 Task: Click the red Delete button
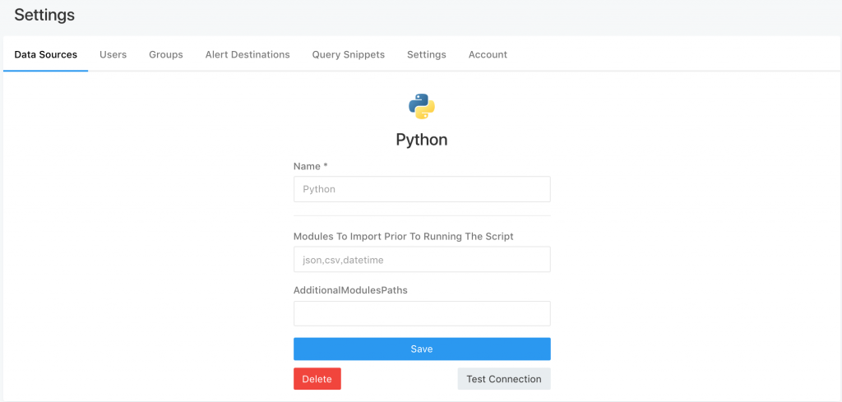tap(317, 379)
